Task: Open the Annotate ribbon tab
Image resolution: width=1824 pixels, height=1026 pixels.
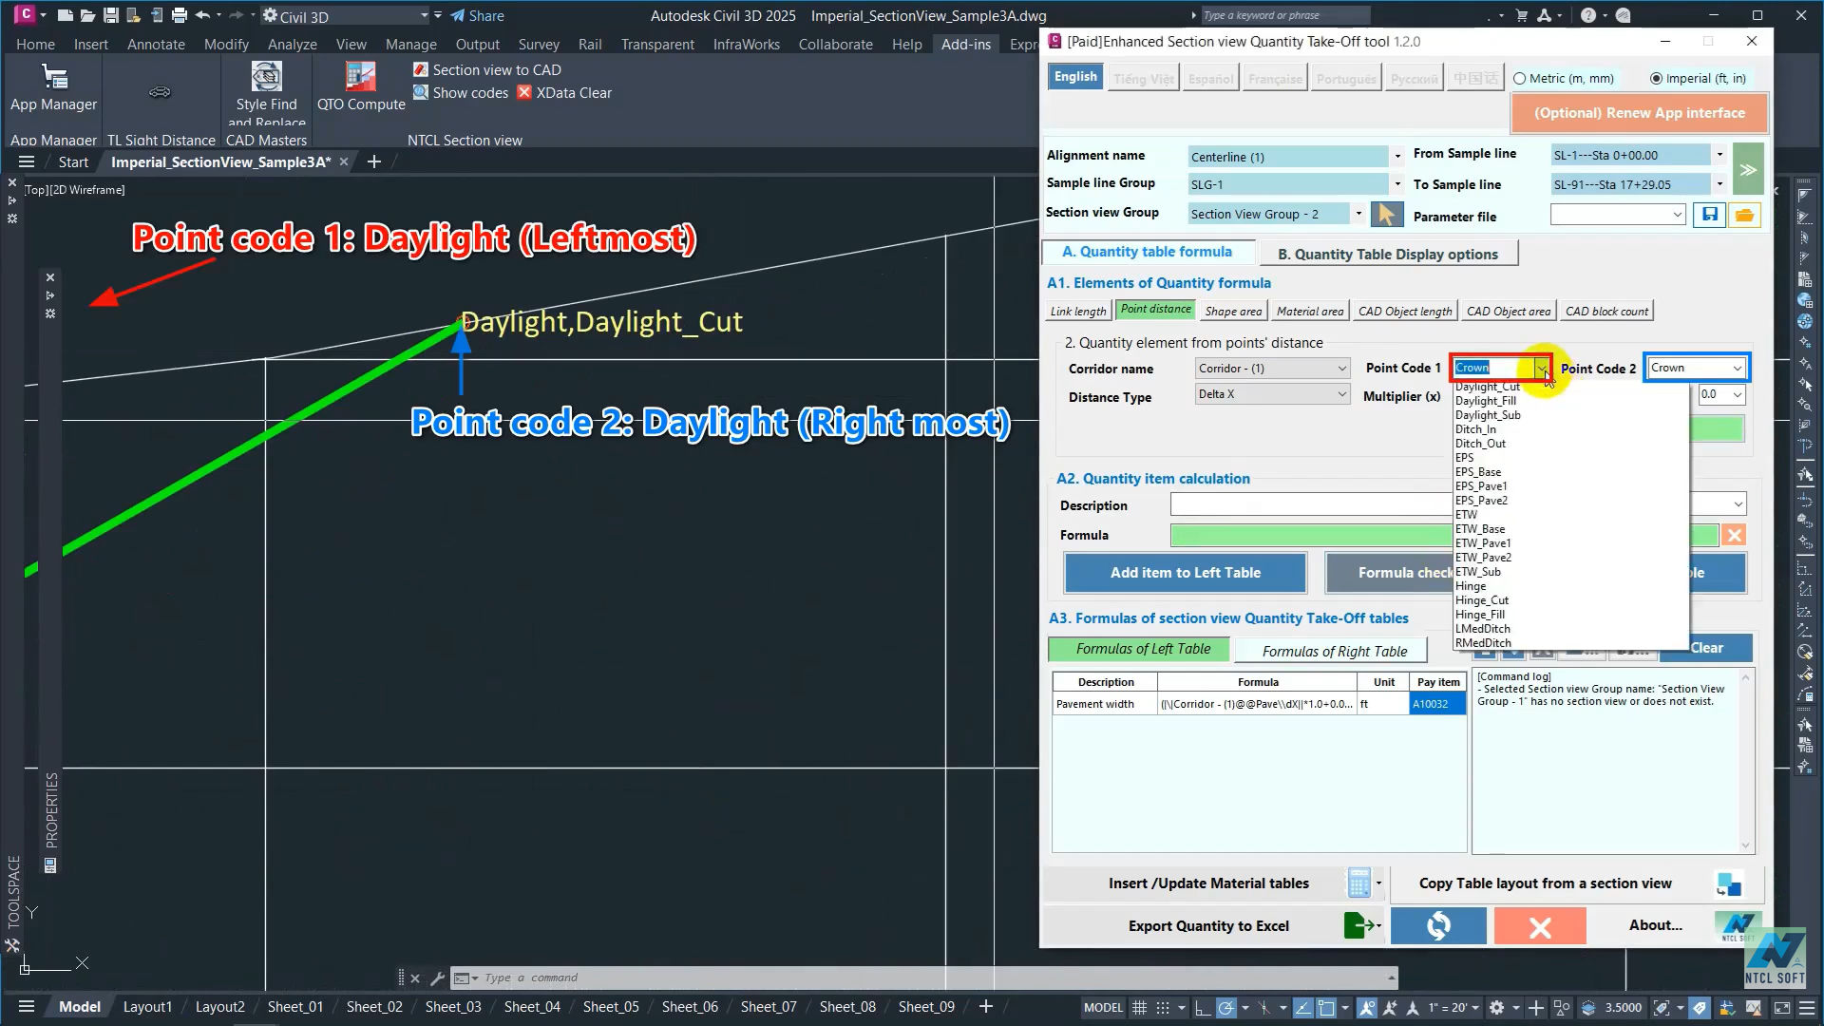Action: tap(156, 44)
